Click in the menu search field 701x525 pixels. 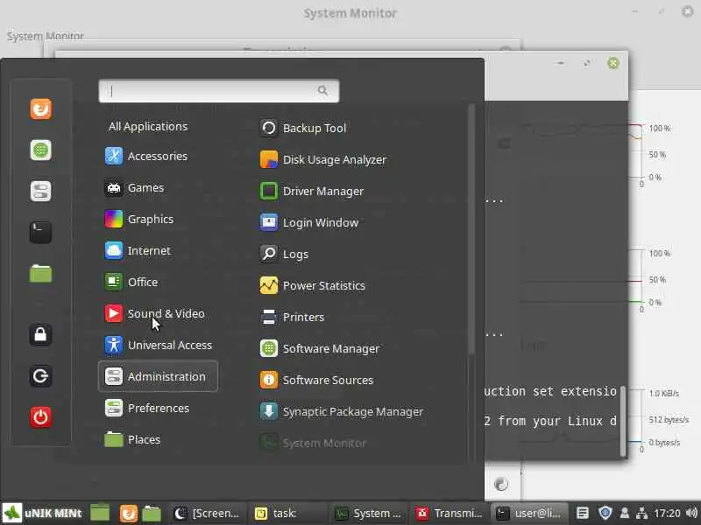pos(218,91)
